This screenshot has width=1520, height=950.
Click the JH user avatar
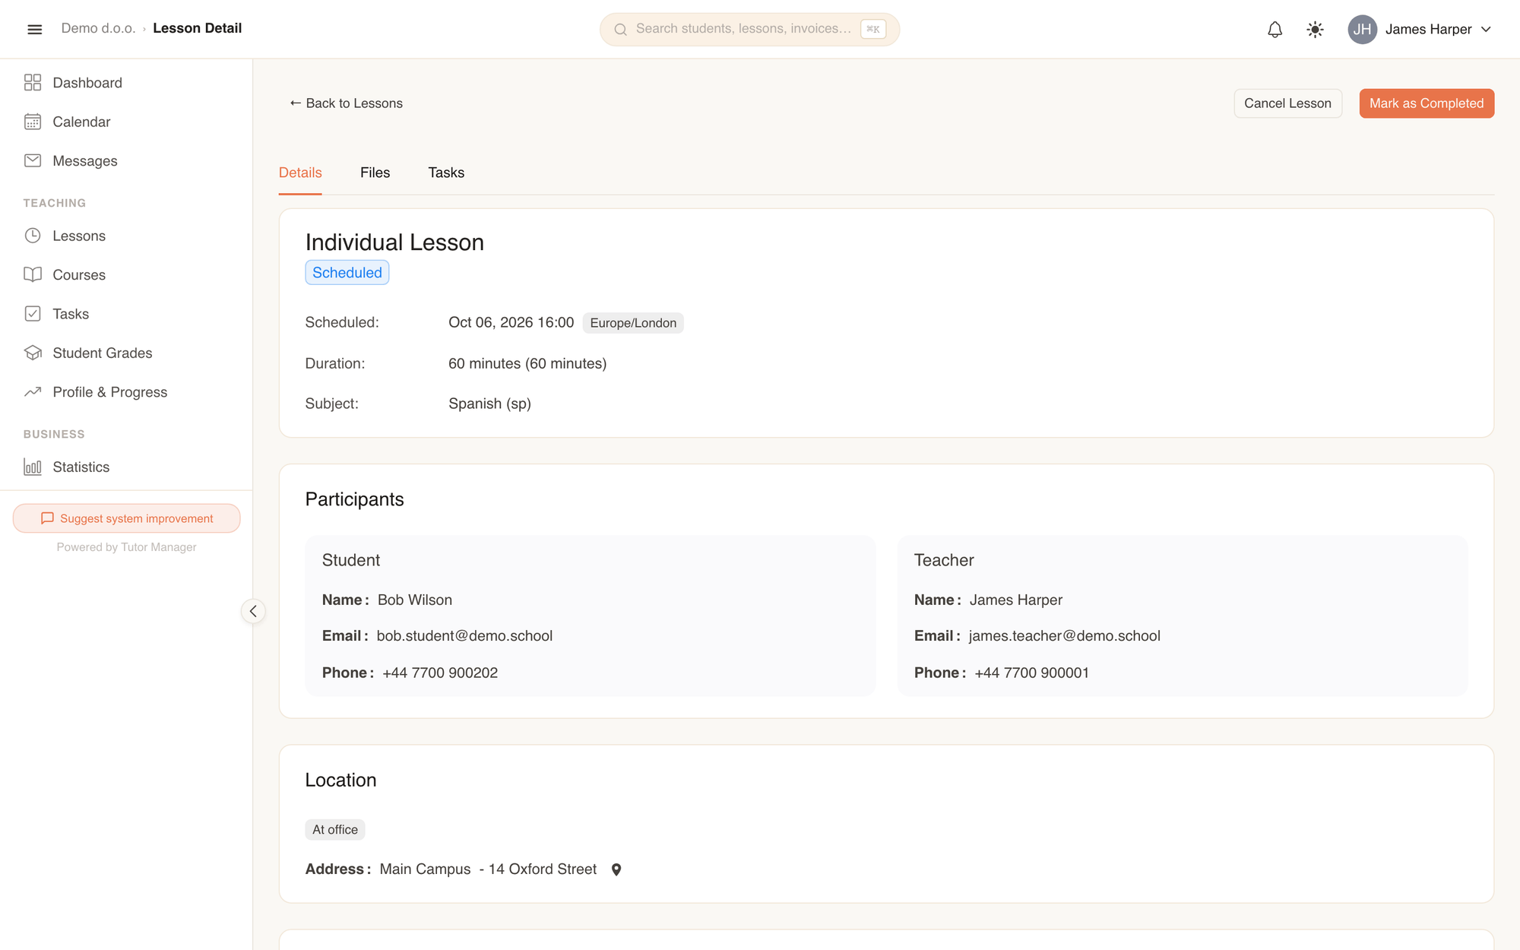pos(1362,30)
